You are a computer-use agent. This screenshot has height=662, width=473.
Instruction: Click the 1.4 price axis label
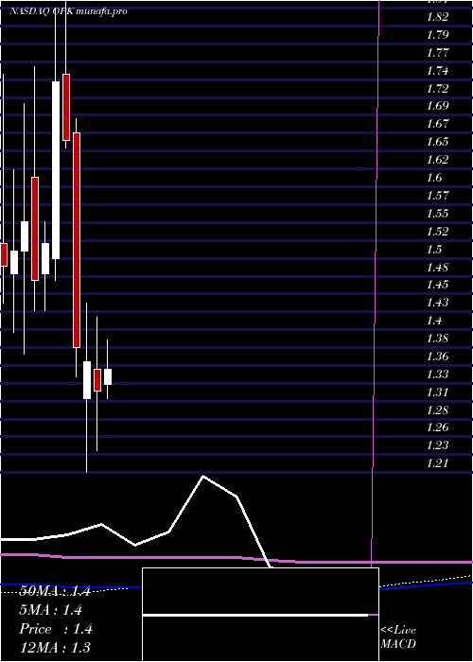434,320
